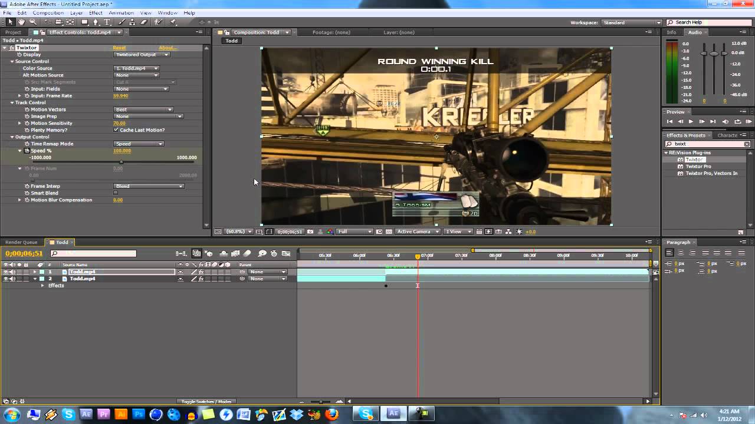Screen dimensions: 755x424
Task: Select the Pen tool
Action: [x=96, y=22]
